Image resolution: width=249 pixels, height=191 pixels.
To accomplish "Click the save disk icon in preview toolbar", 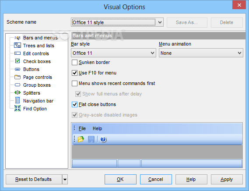I will (x=91, y=139).
